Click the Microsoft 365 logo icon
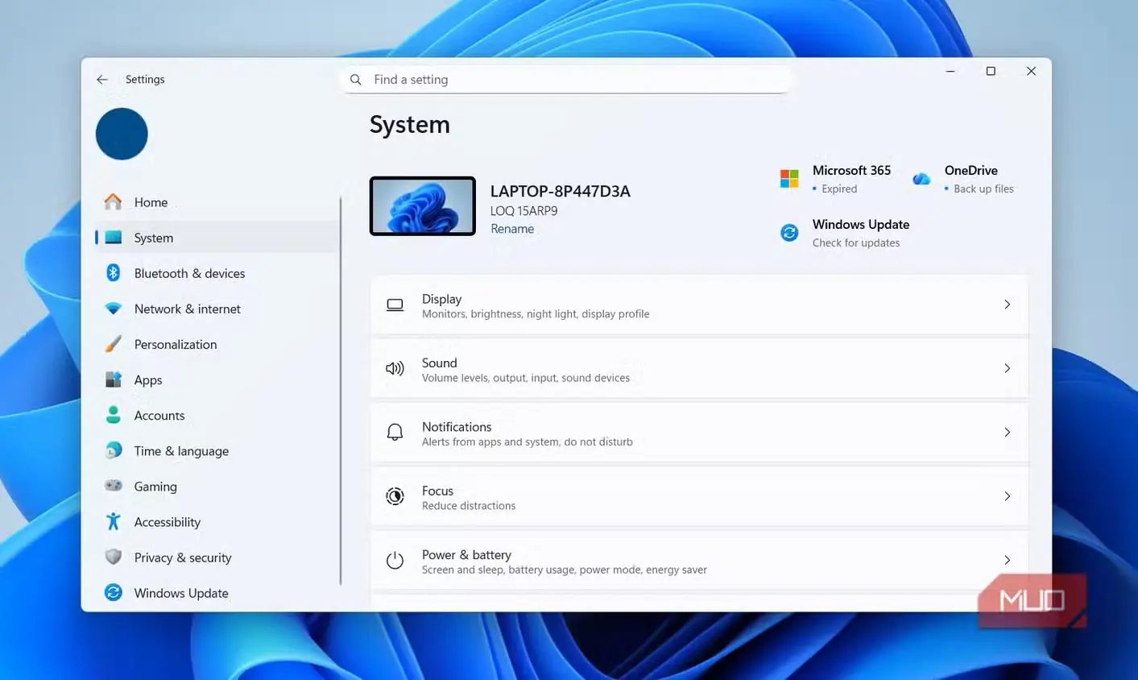The width and height of the screenshot is (1138, 680). pos(789,178)
